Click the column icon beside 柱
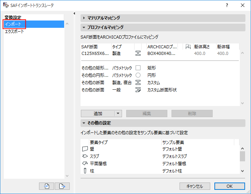 (85, 171)
